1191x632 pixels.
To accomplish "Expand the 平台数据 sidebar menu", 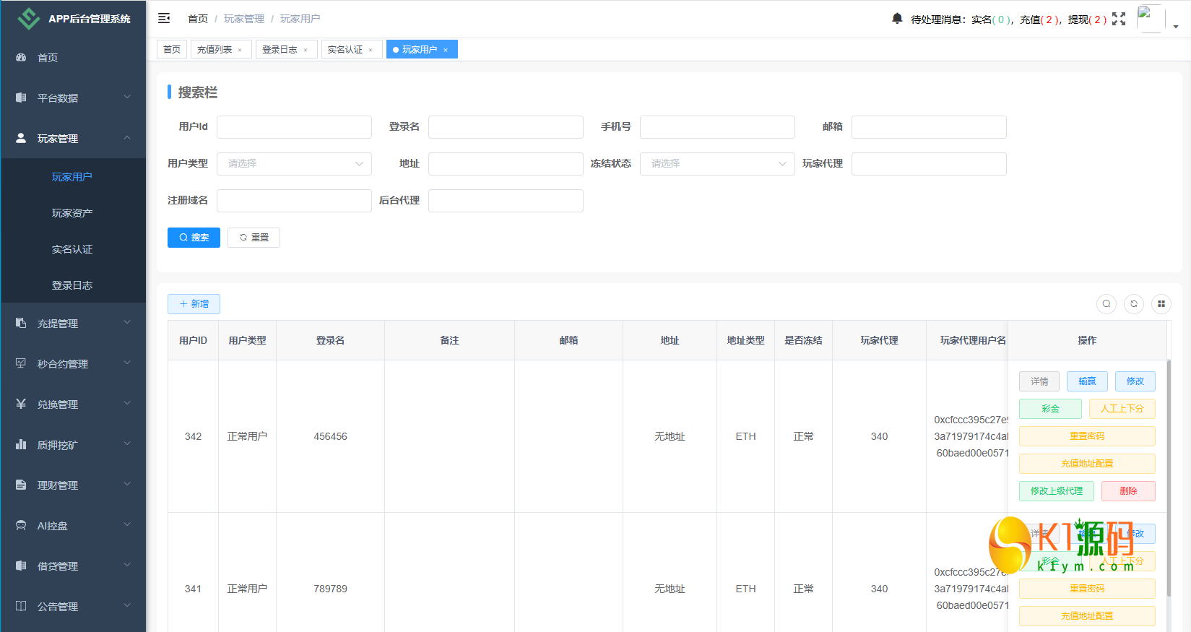I will click(x=73, y=98).
